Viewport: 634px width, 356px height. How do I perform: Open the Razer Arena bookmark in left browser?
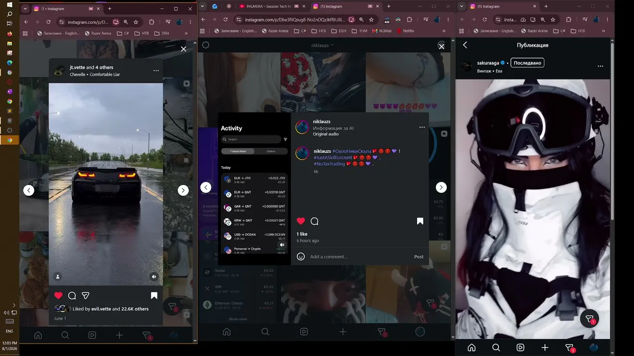(x=98, y=33)
